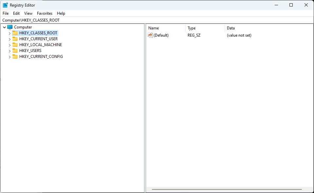This screenshot has height=193, width=314.
Task: Expand the HKEY_LOCAL_MACHINE key
Action: click(x=9, y=45)
